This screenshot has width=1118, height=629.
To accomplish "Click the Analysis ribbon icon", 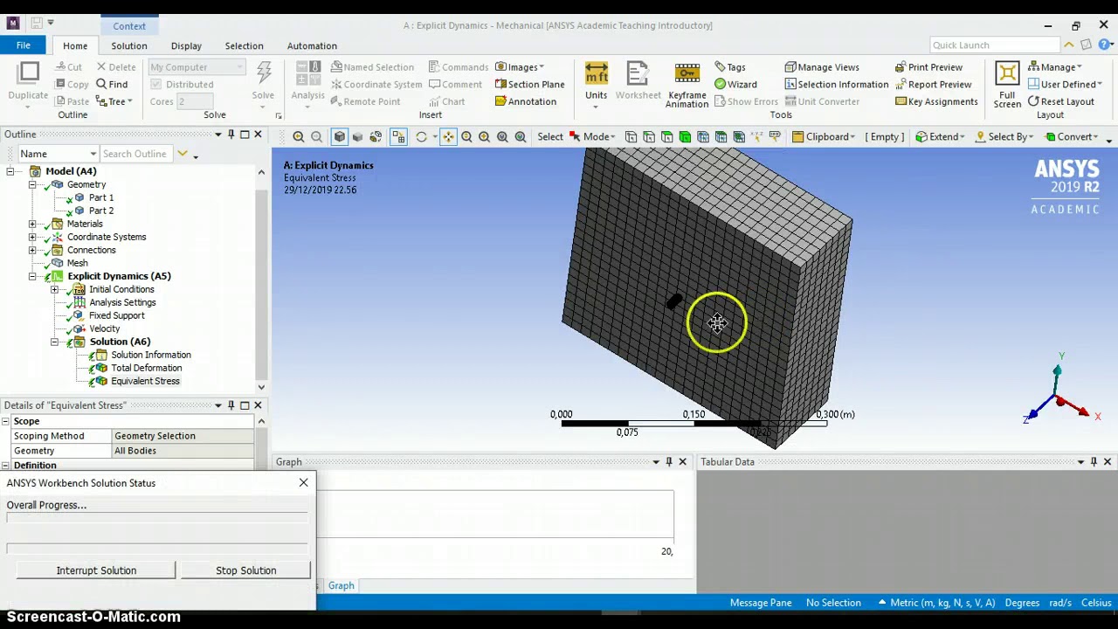I will [x=307, y=81].
